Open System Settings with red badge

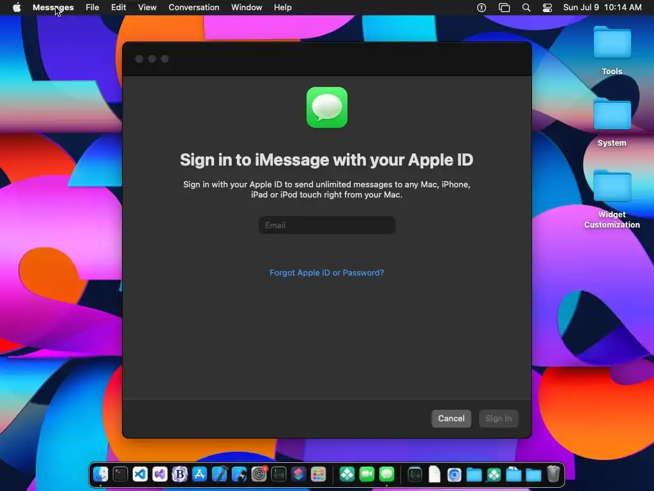(259, 474)
